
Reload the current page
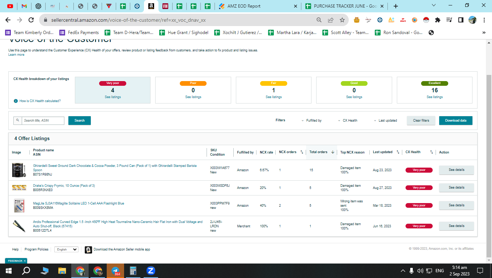coord(31,20)
